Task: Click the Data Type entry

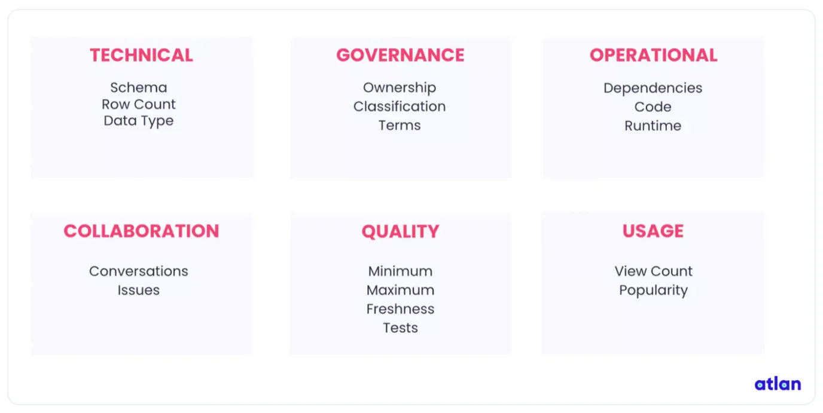Action: (x=139, y=121)
